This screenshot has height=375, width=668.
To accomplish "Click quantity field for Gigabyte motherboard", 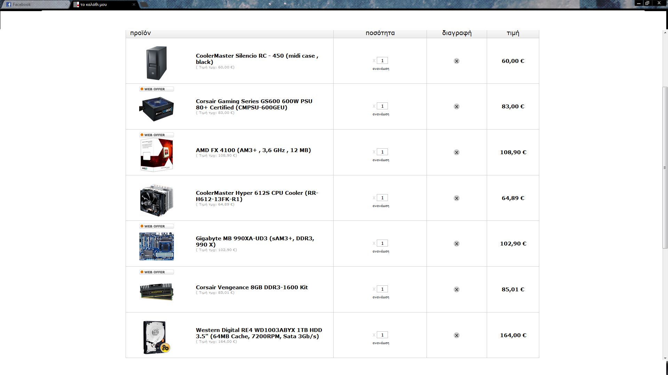I will [x=382, y=243].
